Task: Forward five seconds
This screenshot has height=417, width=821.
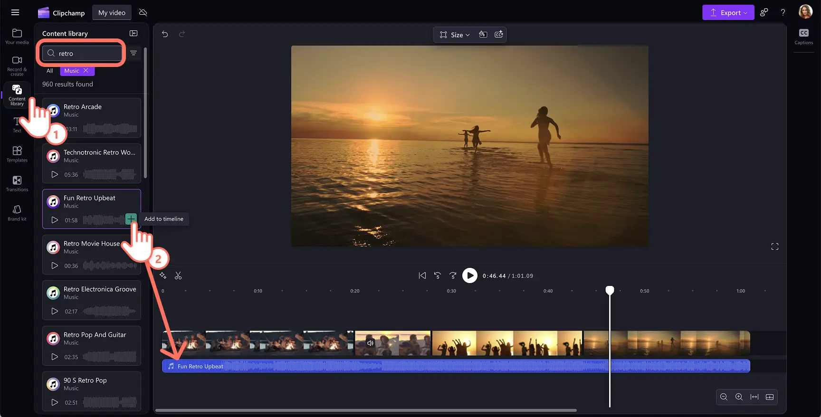Action: (453, 275)
